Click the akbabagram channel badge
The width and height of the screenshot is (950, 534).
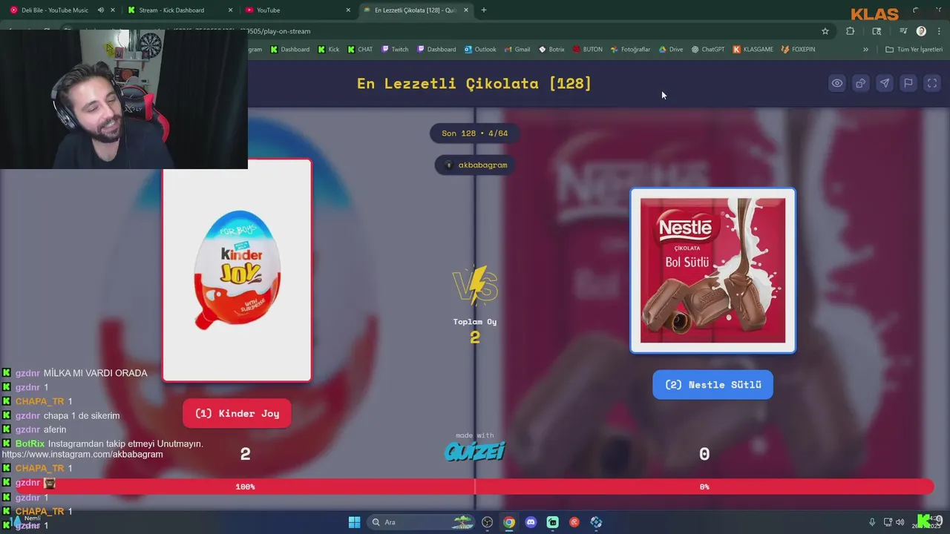point(476,165)
